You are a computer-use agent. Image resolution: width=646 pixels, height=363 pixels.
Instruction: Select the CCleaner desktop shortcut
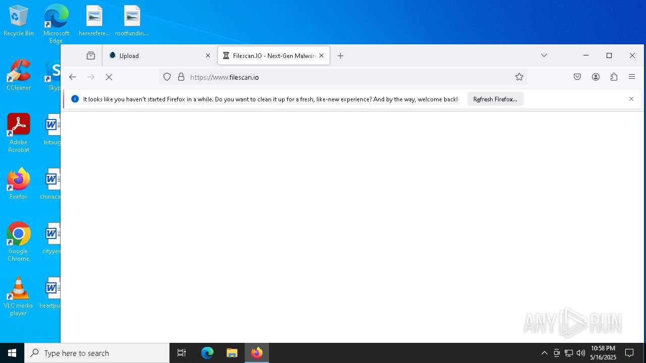tap(19, 76)
